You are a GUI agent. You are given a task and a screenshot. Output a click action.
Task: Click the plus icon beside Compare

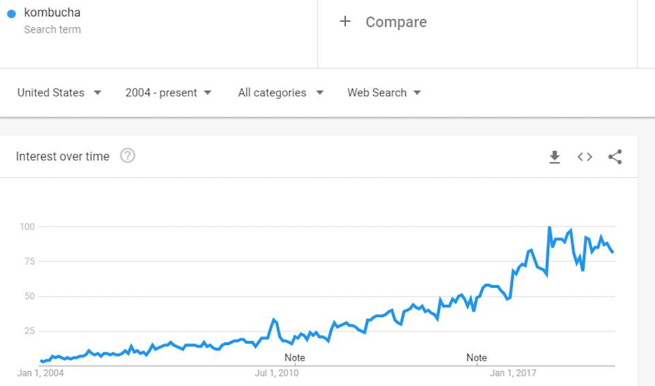point(345,21)
